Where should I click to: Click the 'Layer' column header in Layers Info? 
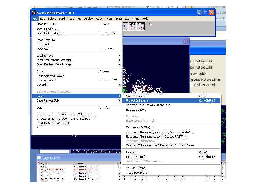pos(44,163)
